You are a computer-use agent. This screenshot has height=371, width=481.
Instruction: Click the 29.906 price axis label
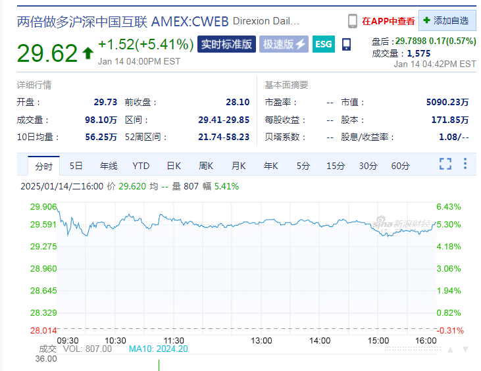tap(43, 207)
